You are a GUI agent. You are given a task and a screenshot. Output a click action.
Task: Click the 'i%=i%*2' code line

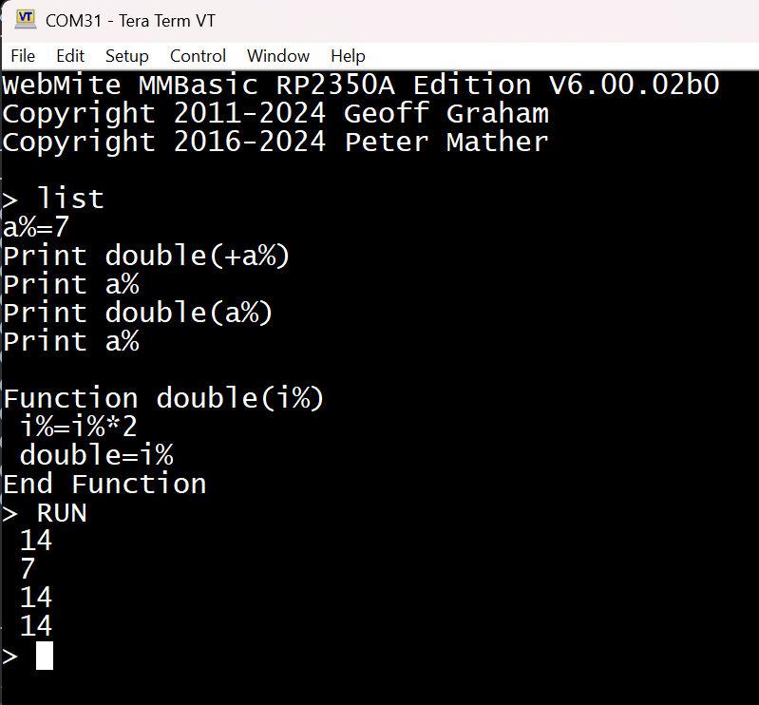coord(79,427)
